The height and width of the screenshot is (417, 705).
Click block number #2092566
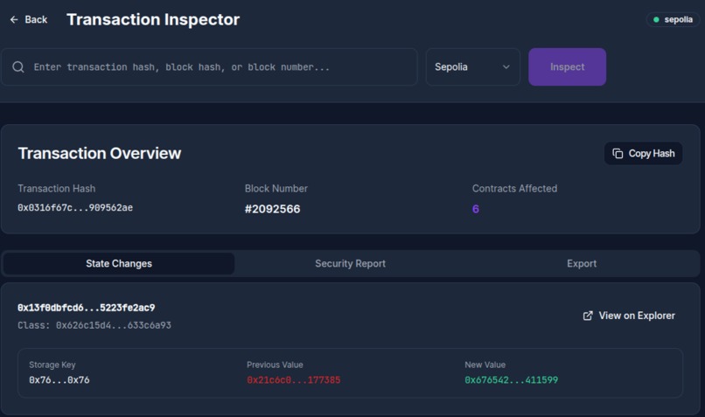coord(273,209)
